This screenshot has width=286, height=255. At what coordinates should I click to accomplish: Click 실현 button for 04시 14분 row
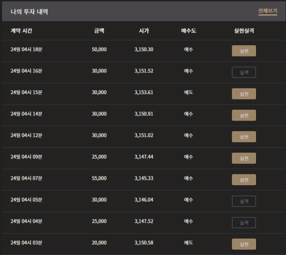(x=244, y=115)
